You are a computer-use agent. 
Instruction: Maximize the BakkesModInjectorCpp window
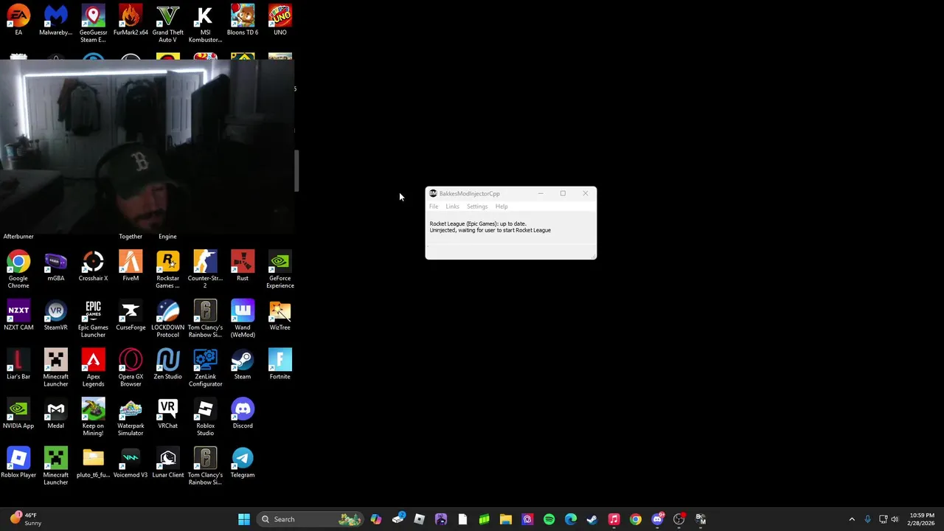point(563,194)
